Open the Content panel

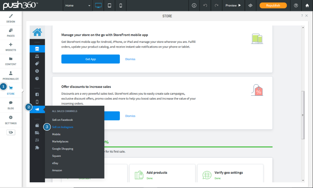11,61
